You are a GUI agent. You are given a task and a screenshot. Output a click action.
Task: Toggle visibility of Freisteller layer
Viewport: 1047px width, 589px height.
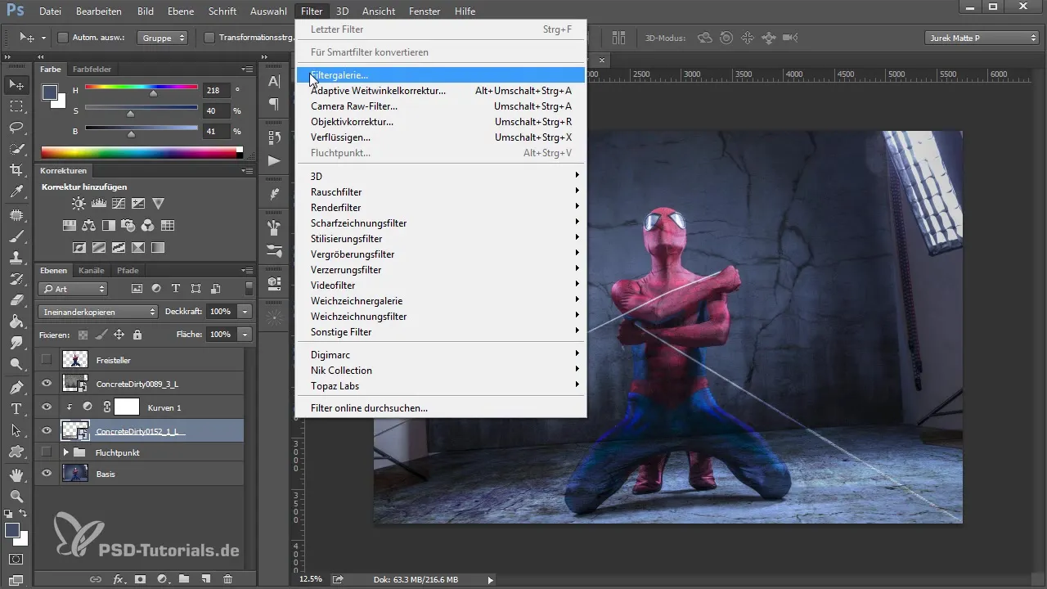(x=47, y=359)
